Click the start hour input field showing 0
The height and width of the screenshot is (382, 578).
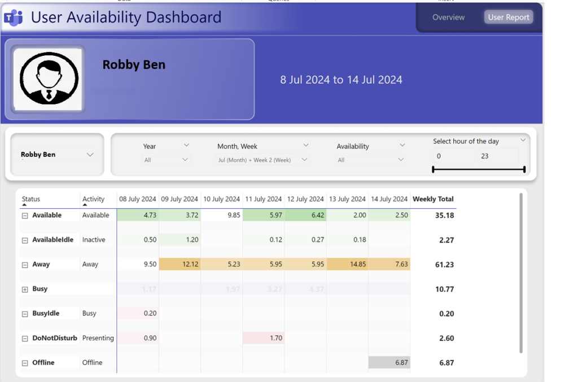point(453,156)
